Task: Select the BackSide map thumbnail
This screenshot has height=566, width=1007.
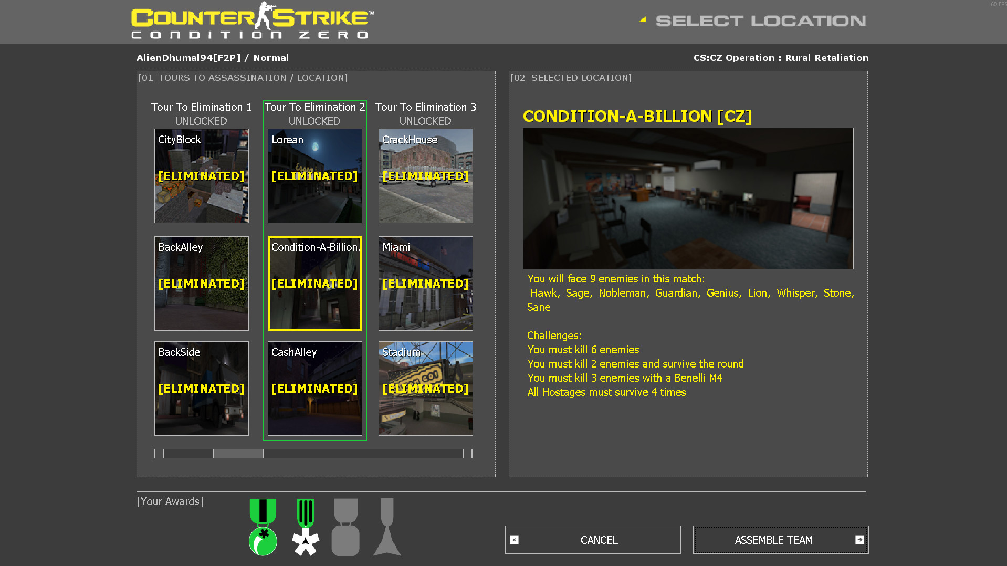Action: [202, 389]
